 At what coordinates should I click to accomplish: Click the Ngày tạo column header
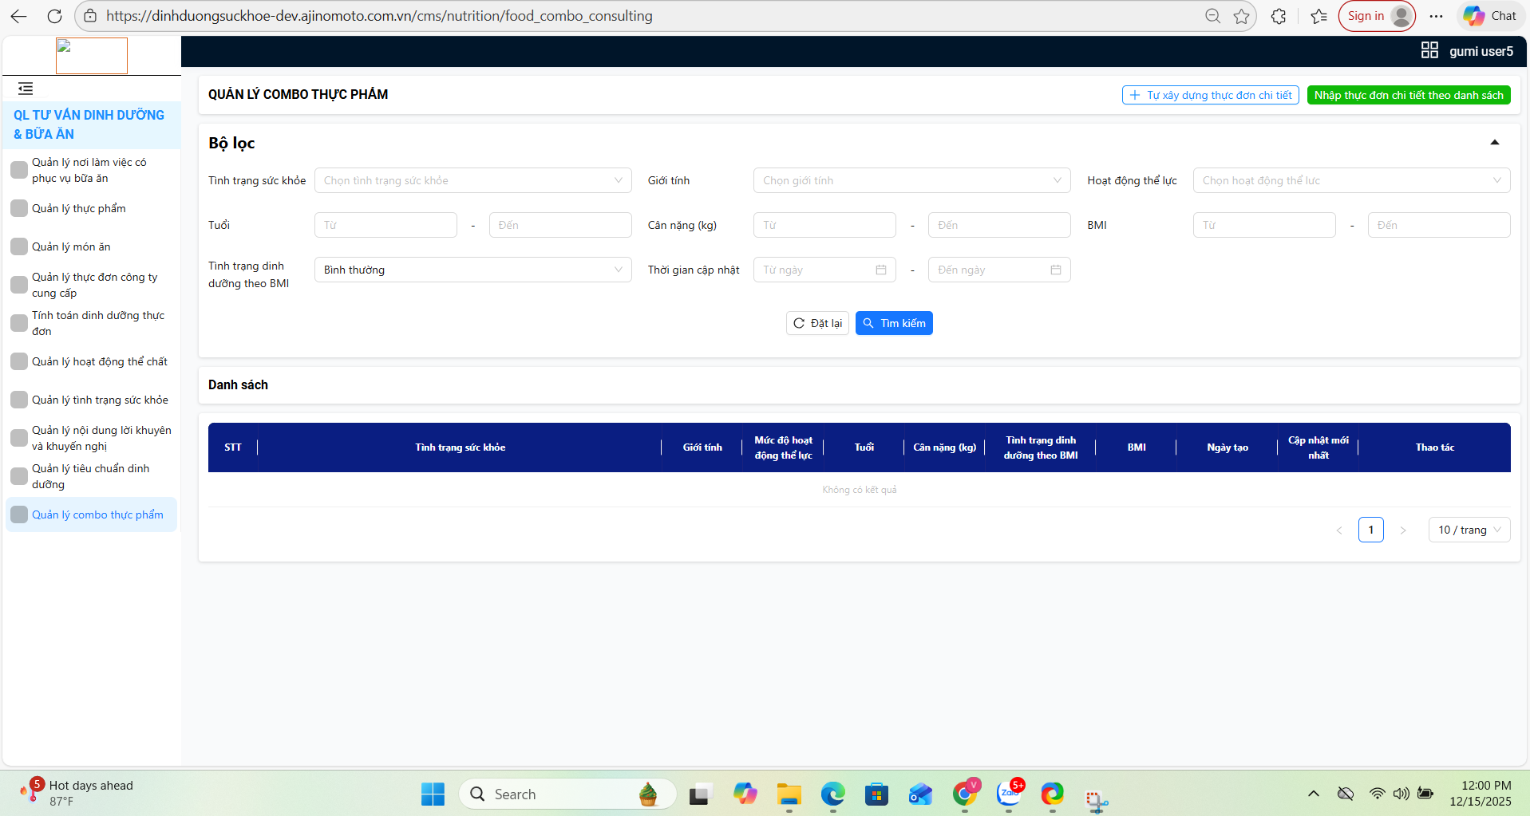[1228, 447]
